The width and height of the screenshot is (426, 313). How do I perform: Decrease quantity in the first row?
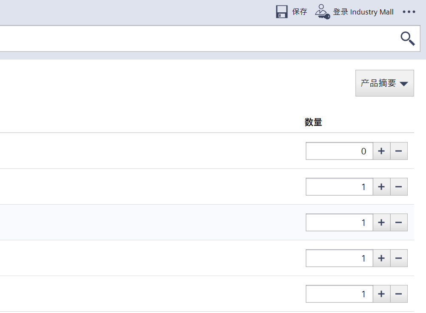pyautogui.click(x=399, y=151)
